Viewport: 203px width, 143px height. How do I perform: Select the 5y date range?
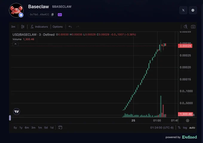[15, 128]
